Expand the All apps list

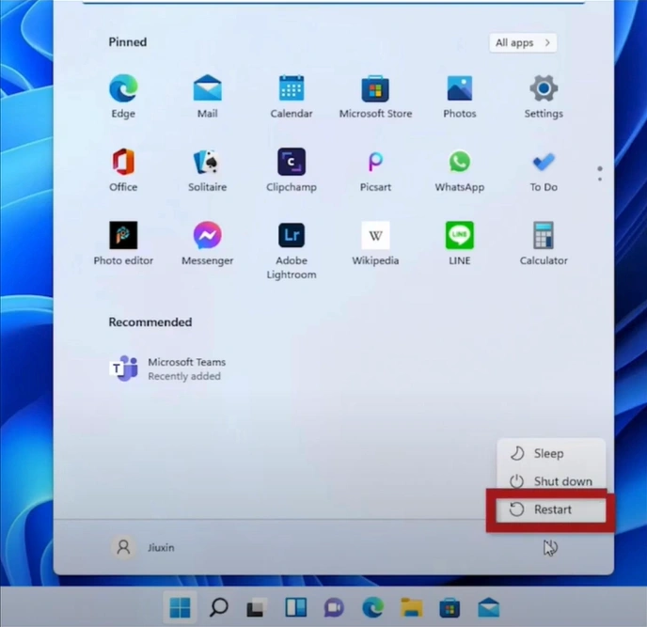point(523,43)
